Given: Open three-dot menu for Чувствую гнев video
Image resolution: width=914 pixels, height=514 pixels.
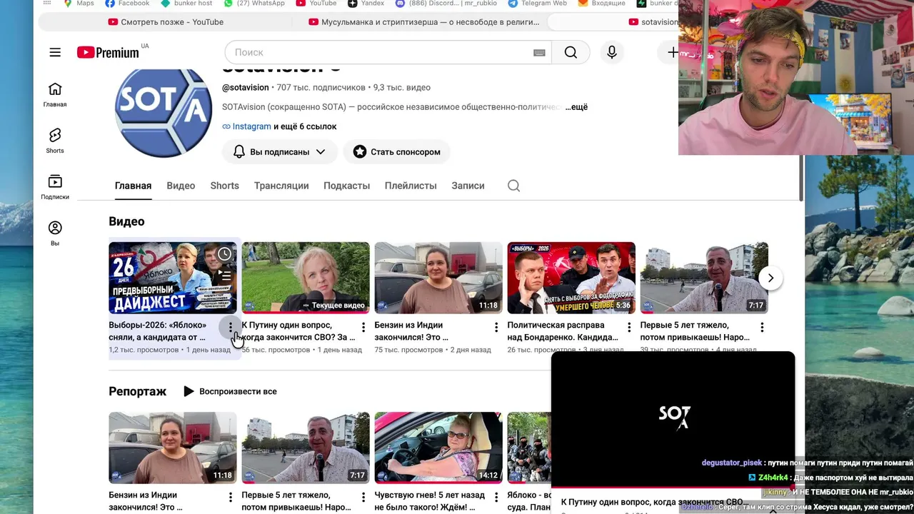Looking at the screenshot, I should 496,497.
